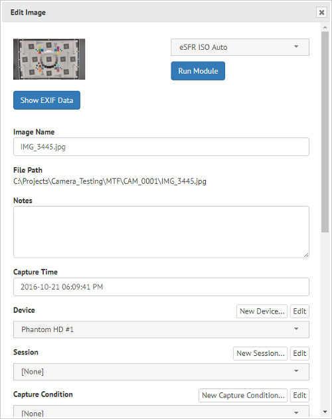Click Show EXIF Data button
This screenshot has height=419, width=332.
tap(46, 100)
